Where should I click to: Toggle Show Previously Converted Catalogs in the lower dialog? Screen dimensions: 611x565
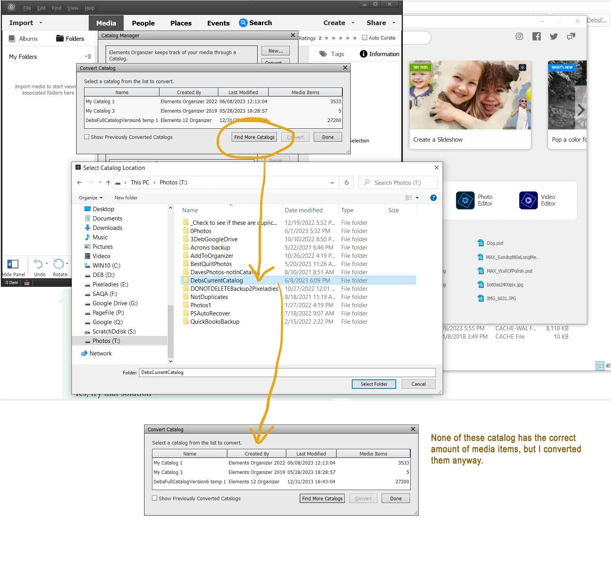click(154, 498)
